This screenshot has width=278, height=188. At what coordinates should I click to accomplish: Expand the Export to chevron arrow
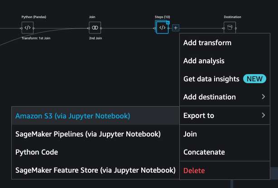[264, 115]
